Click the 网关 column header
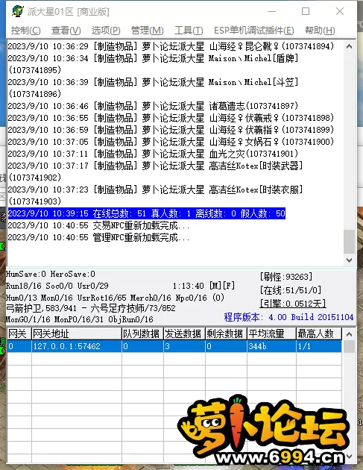 (x=19, y=333)
